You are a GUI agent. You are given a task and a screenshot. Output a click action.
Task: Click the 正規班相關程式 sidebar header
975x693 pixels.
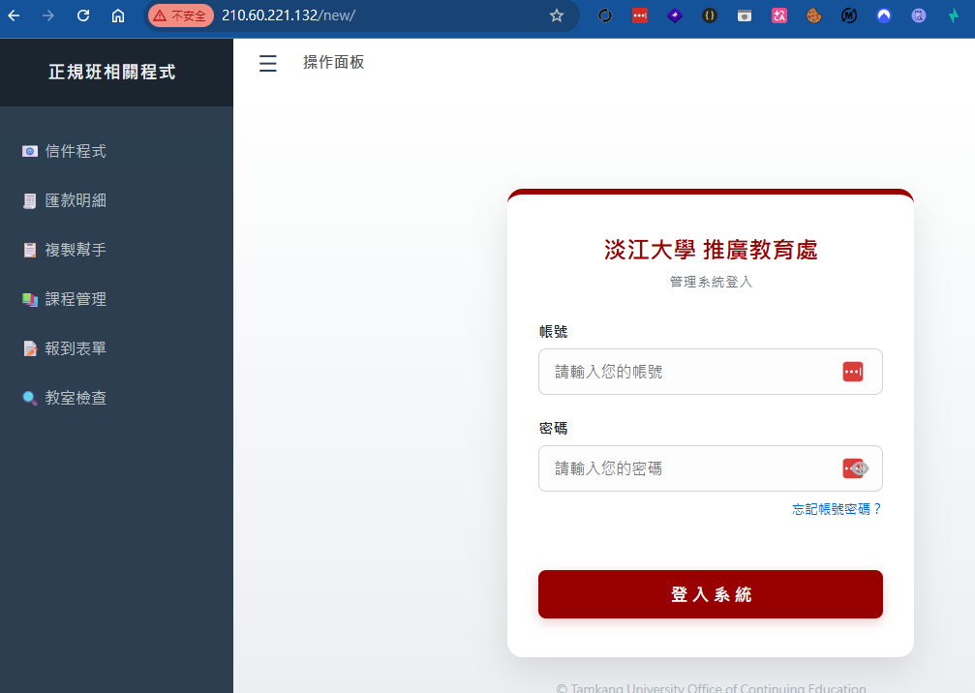112,72
